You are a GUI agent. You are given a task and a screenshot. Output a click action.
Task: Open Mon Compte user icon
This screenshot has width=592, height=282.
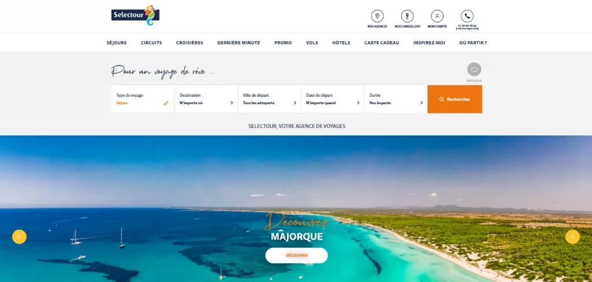[x=437, y=16]
